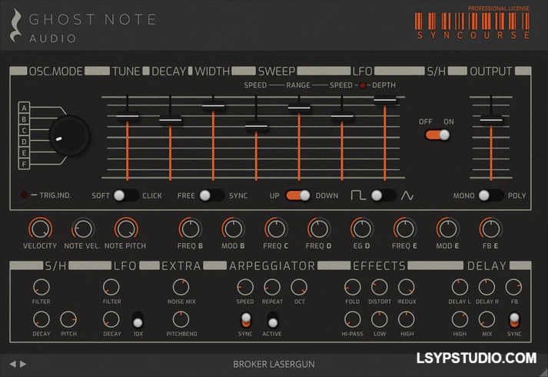Select oscillator mode C
Viewport: 548px width, 377px height.
[x=24, y=130]
